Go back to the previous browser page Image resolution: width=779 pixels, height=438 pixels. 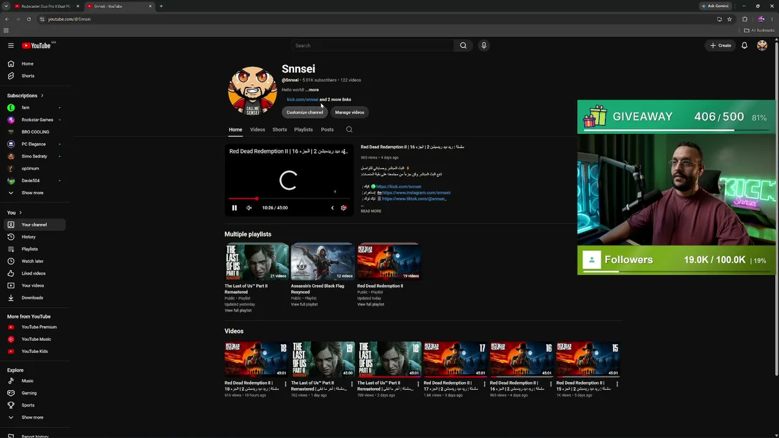[x=7, y=19]
